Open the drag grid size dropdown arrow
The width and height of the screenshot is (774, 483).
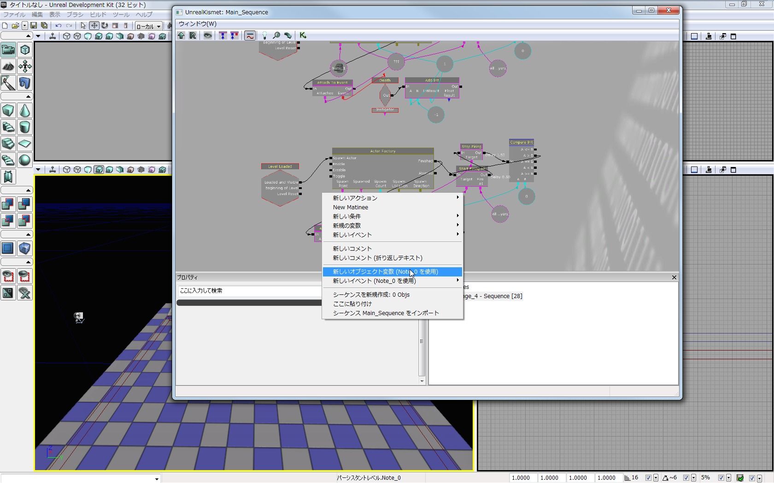tap(656, 478)
